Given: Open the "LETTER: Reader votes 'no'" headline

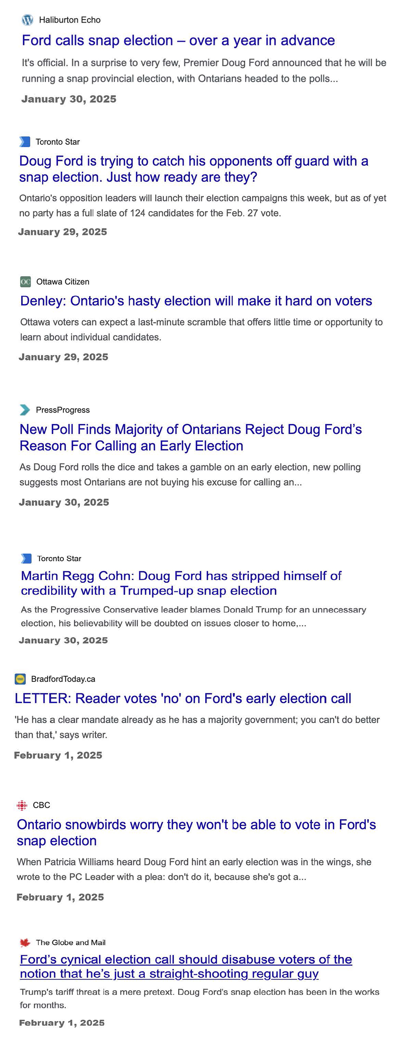Looking at the screenshot, I should point(183,698).
